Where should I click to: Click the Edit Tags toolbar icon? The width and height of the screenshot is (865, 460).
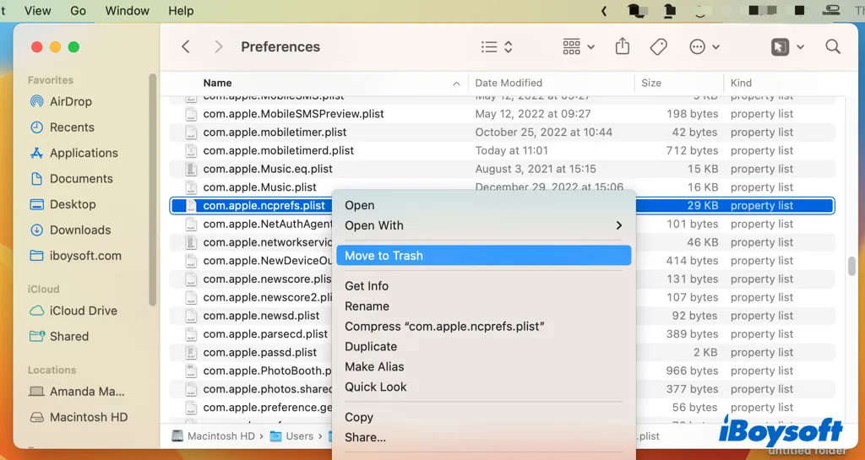(x=659, y=47)
